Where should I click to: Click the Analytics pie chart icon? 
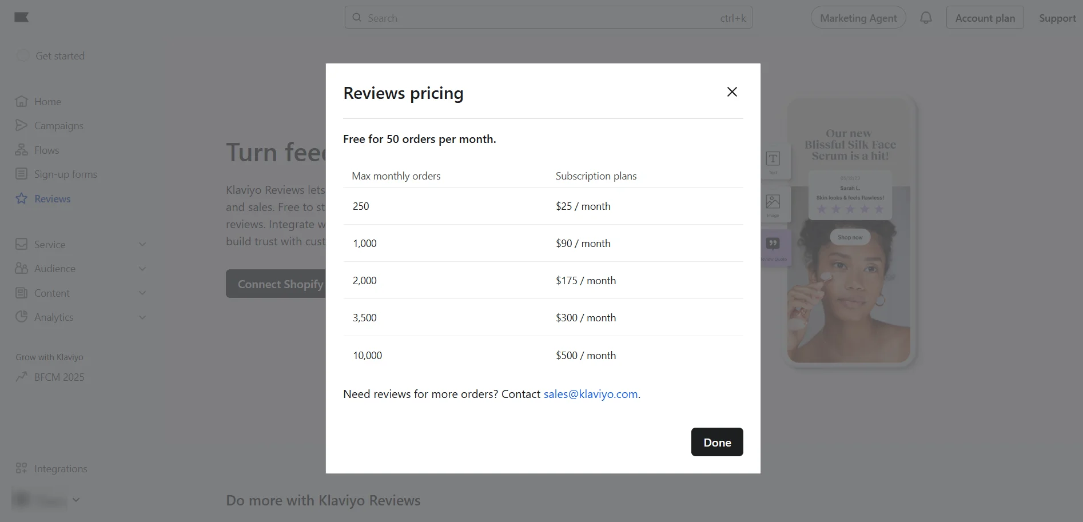click(x=21, y=317)
